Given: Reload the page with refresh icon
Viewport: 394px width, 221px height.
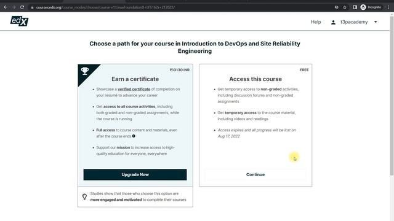Looking at the screenshot, I should coord(22,7).
